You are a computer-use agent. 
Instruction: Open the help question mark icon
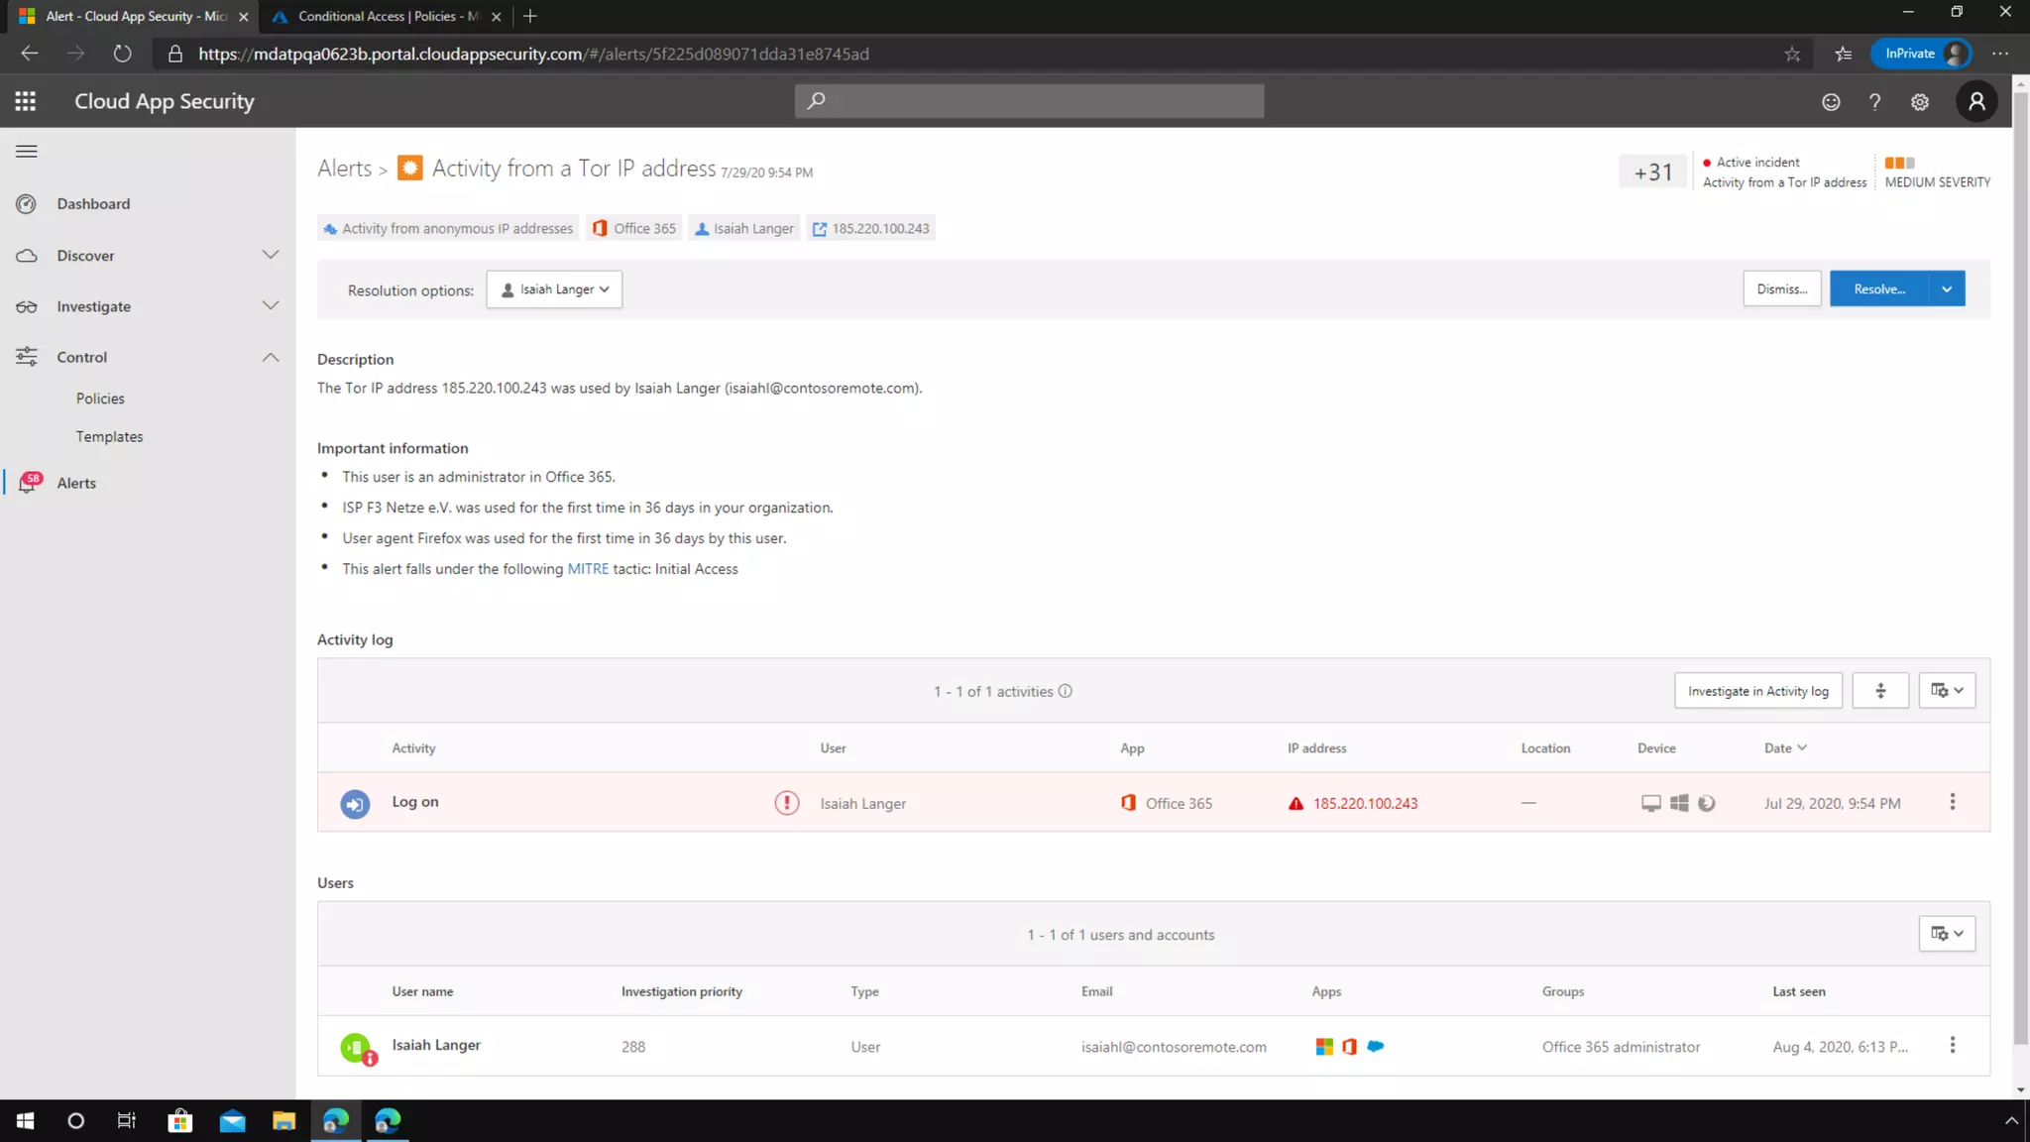(x=1874, y=102)
